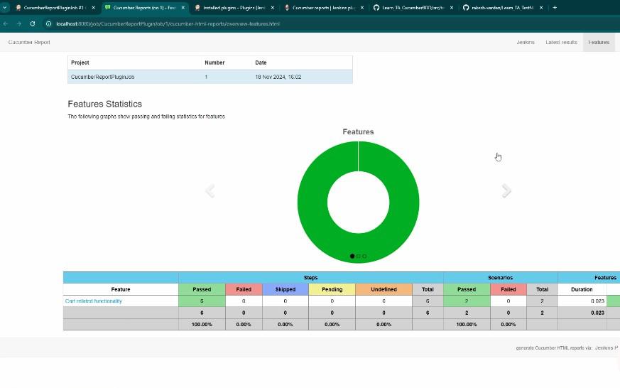
Task: Sort by Steps Passed column header
Action: (202, 289)
